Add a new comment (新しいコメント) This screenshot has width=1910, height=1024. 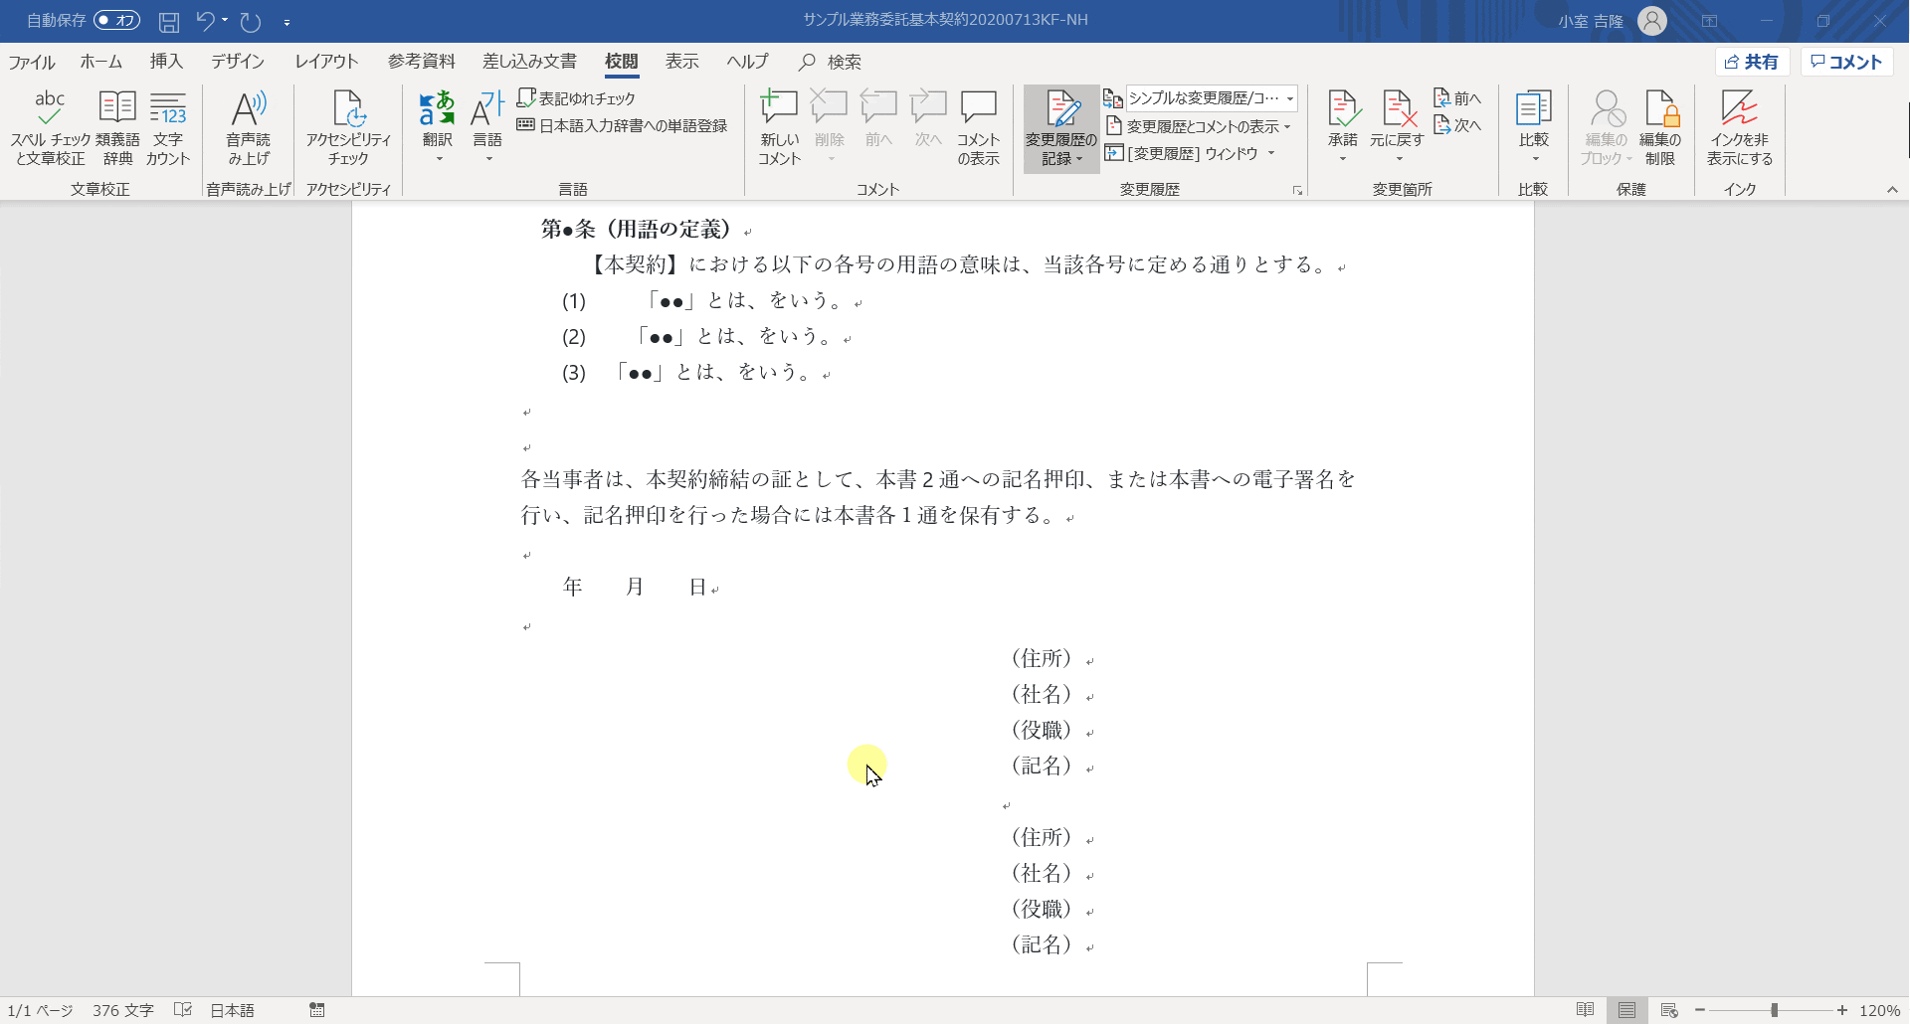(779, 127)
